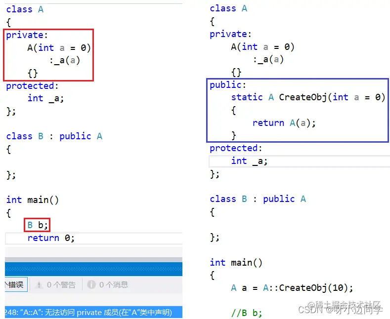Viewport: 390px width, 319px height.
Task: Click 'class B : public A' in left code
Action: pos(54,136)
